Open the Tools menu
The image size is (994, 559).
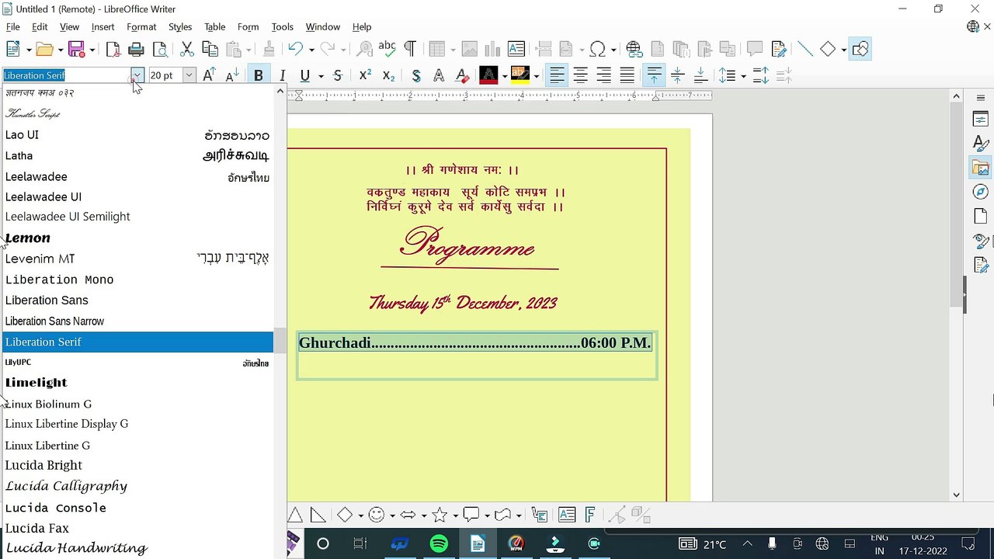click(x=282, y=26)
